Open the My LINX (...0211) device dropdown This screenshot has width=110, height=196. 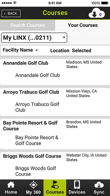34,38
